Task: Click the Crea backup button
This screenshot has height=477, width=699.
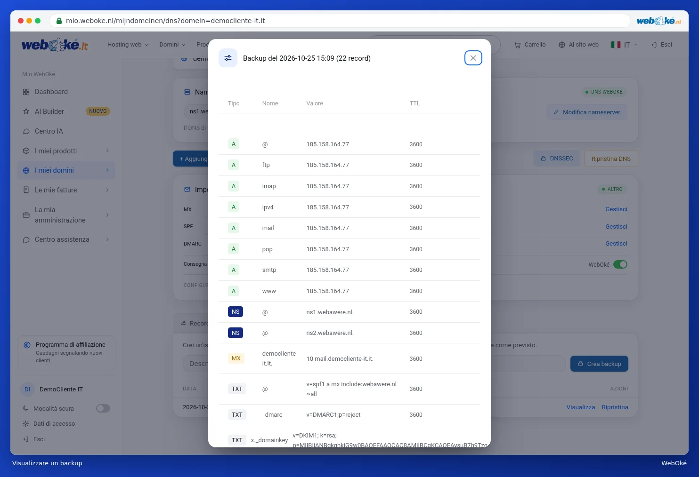Action: 599,364
